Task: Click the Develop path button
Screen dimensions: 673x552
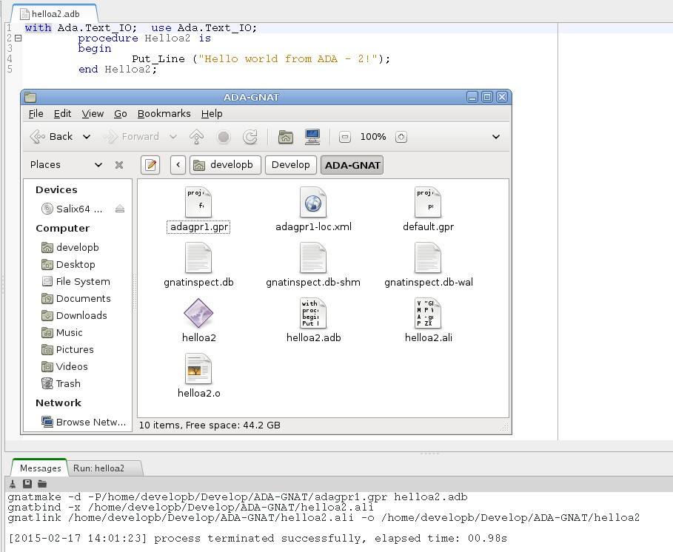Action: coord(290,165)
